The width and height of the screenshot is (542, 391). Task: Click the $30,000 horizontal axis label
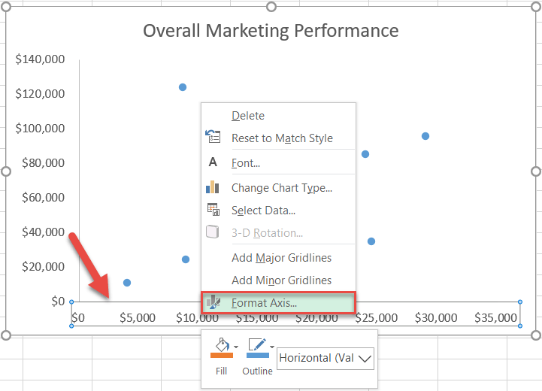click(x=436, y=318)
